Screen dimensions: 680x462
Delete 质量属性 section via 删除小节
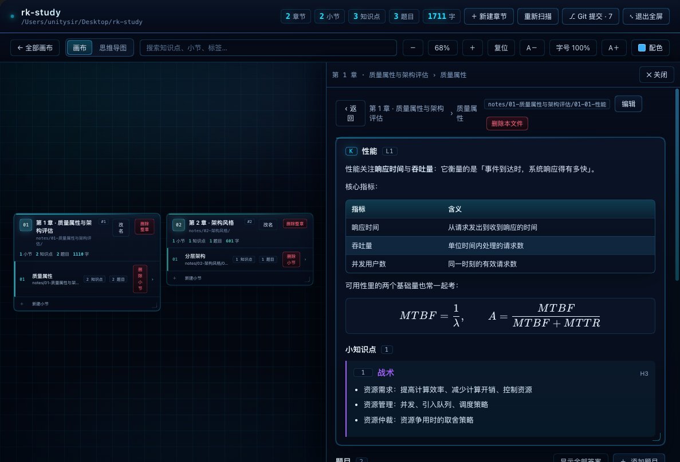tap(140, 279)
